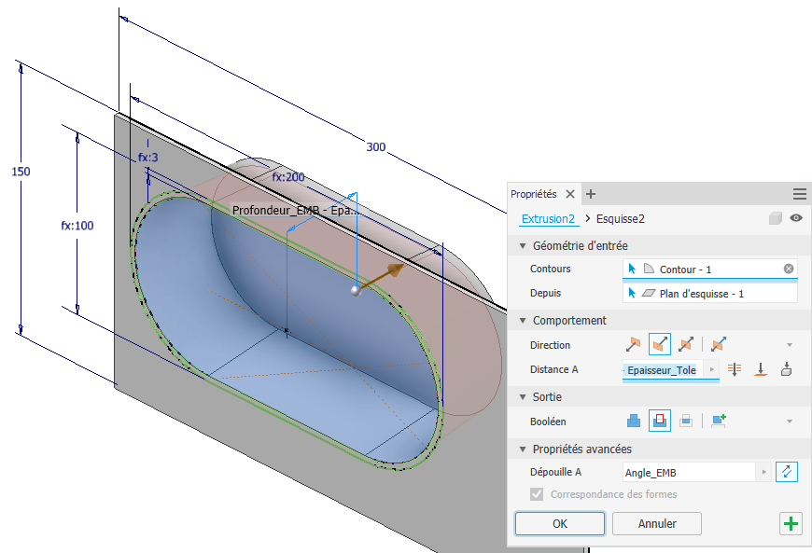Click the New Solid boolean icon
The height and width of the screenshot is (553, 812).
point(718,421)
